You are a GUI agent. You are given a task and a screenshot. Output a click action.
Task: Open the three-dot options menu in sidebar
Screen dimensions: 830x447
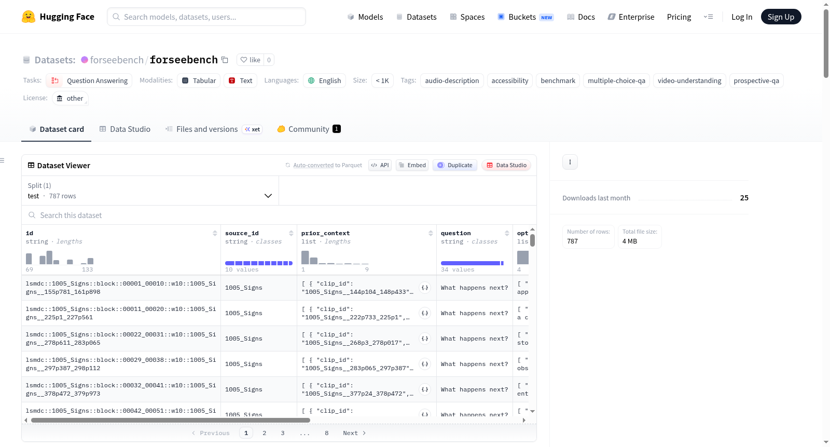(x=570, y=162)
